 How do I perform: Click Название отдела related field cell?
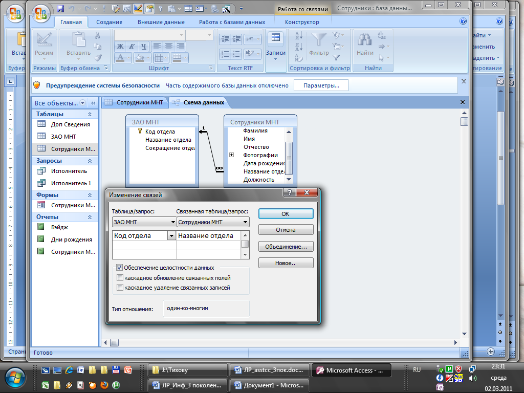(x=208, y=235)
